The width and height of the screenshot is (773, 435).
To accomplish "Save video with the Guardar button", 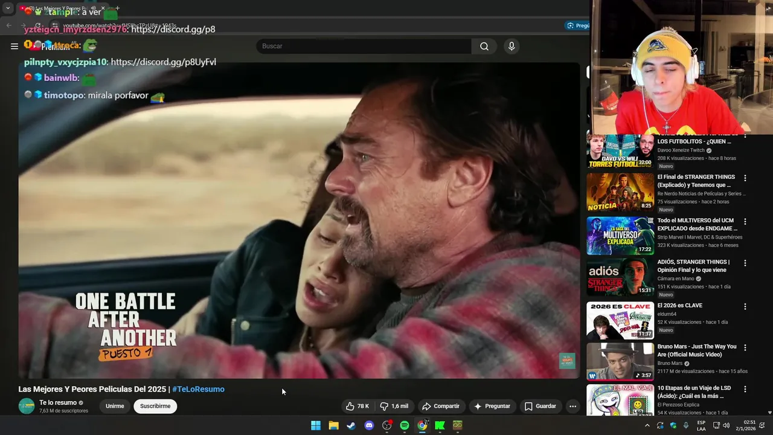I will pyautogui.click(x=540, y=406).
